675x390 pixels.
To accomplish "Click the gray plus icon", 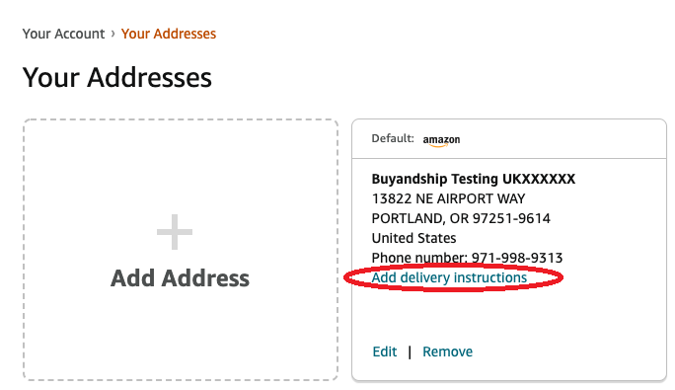I will click(175, 232).
